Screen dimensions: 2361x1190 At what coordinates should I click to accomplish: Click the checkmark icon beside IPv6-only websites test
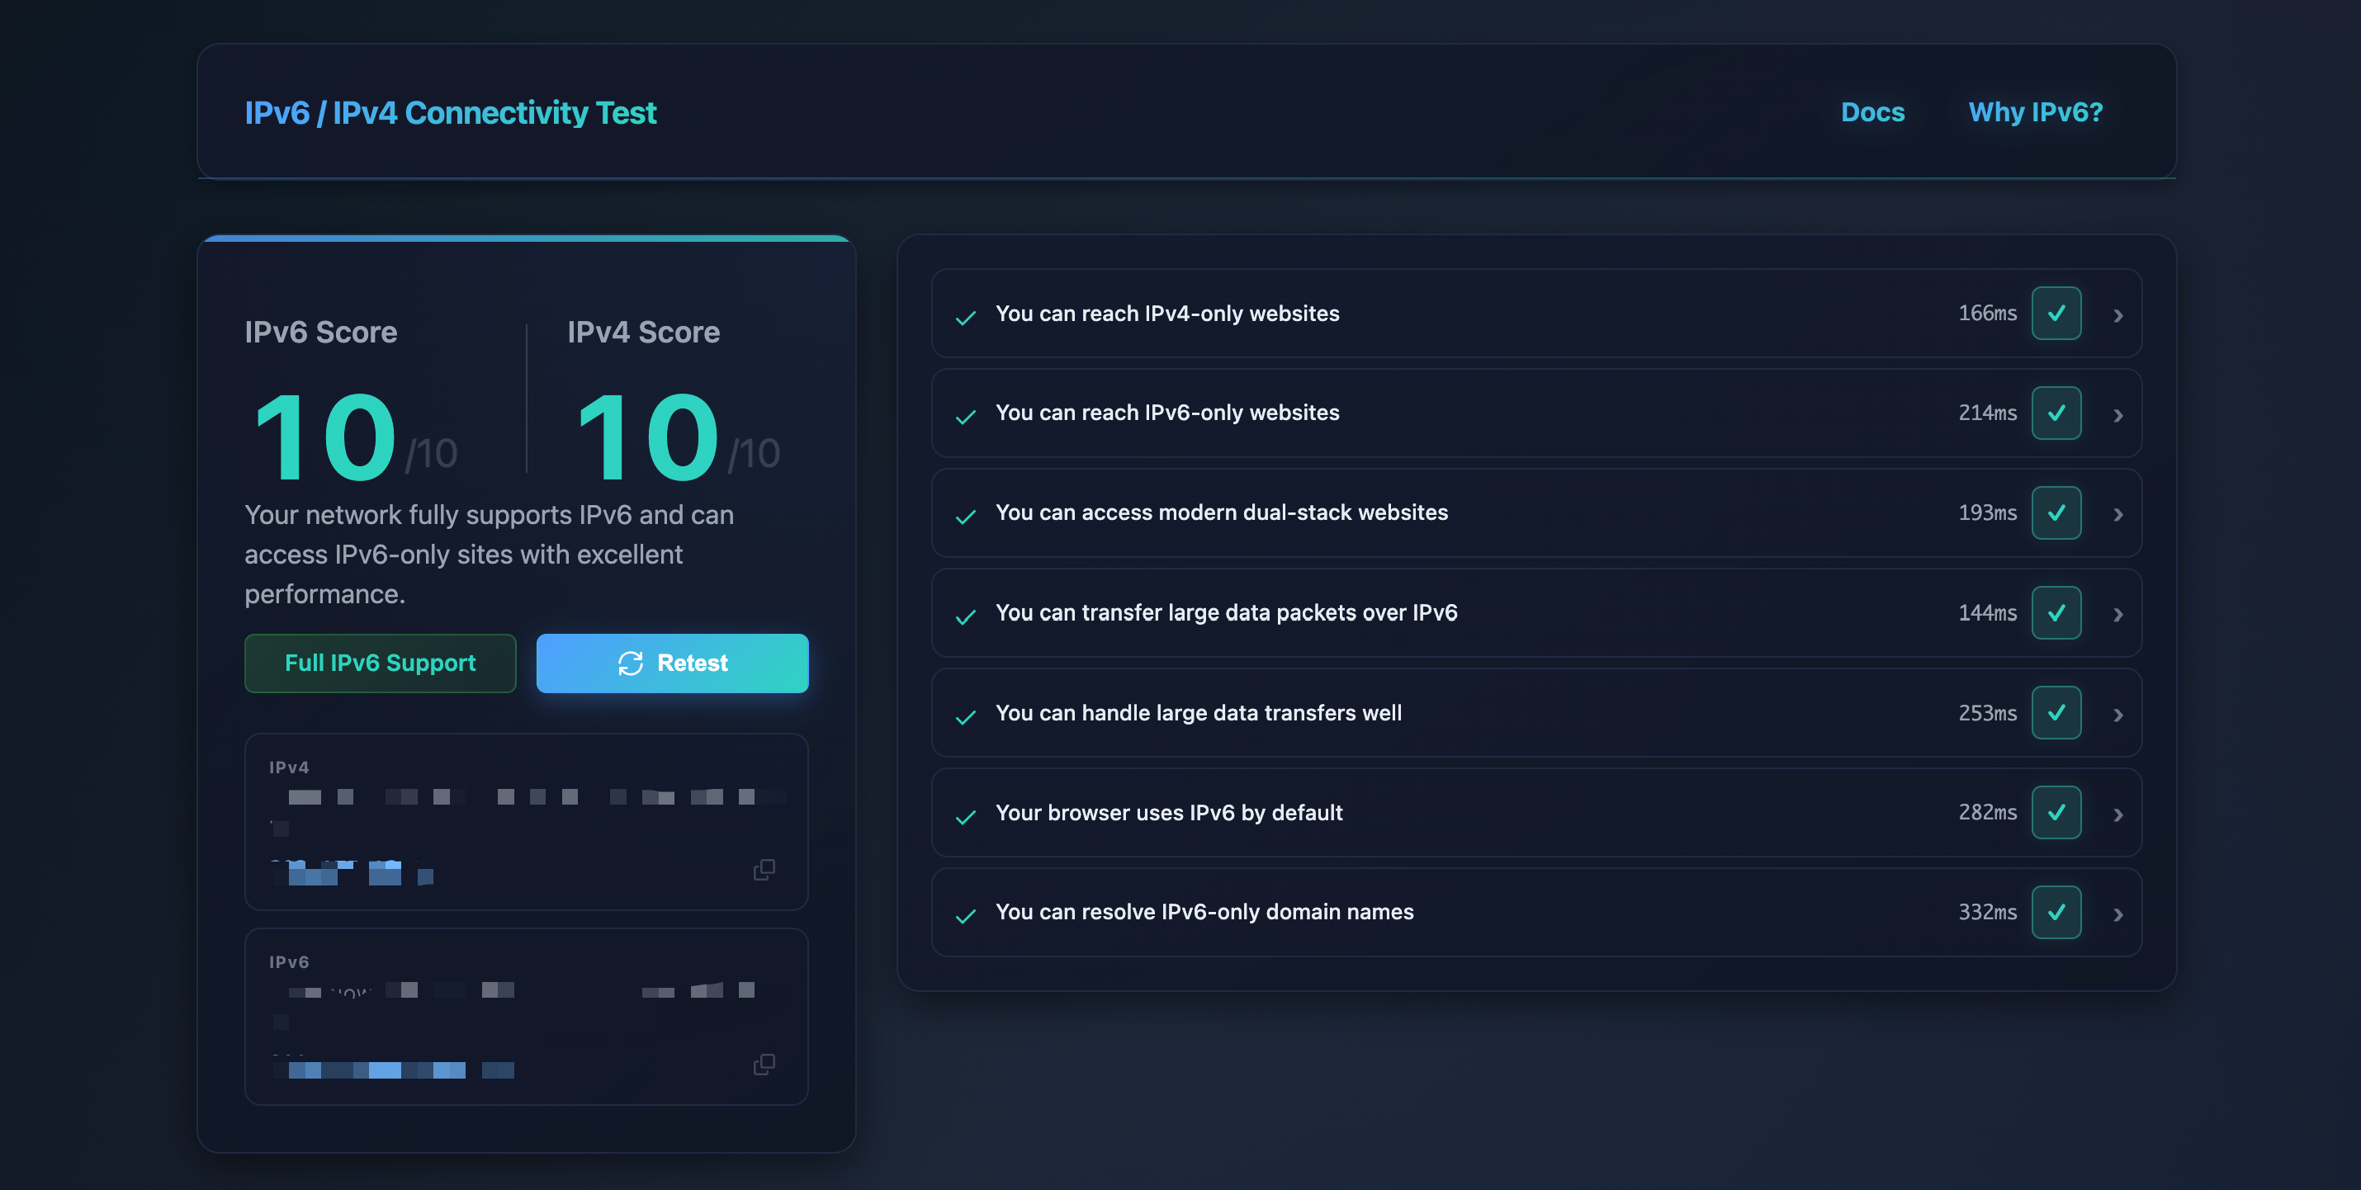pyautogui.click(x=2058, y=413)
